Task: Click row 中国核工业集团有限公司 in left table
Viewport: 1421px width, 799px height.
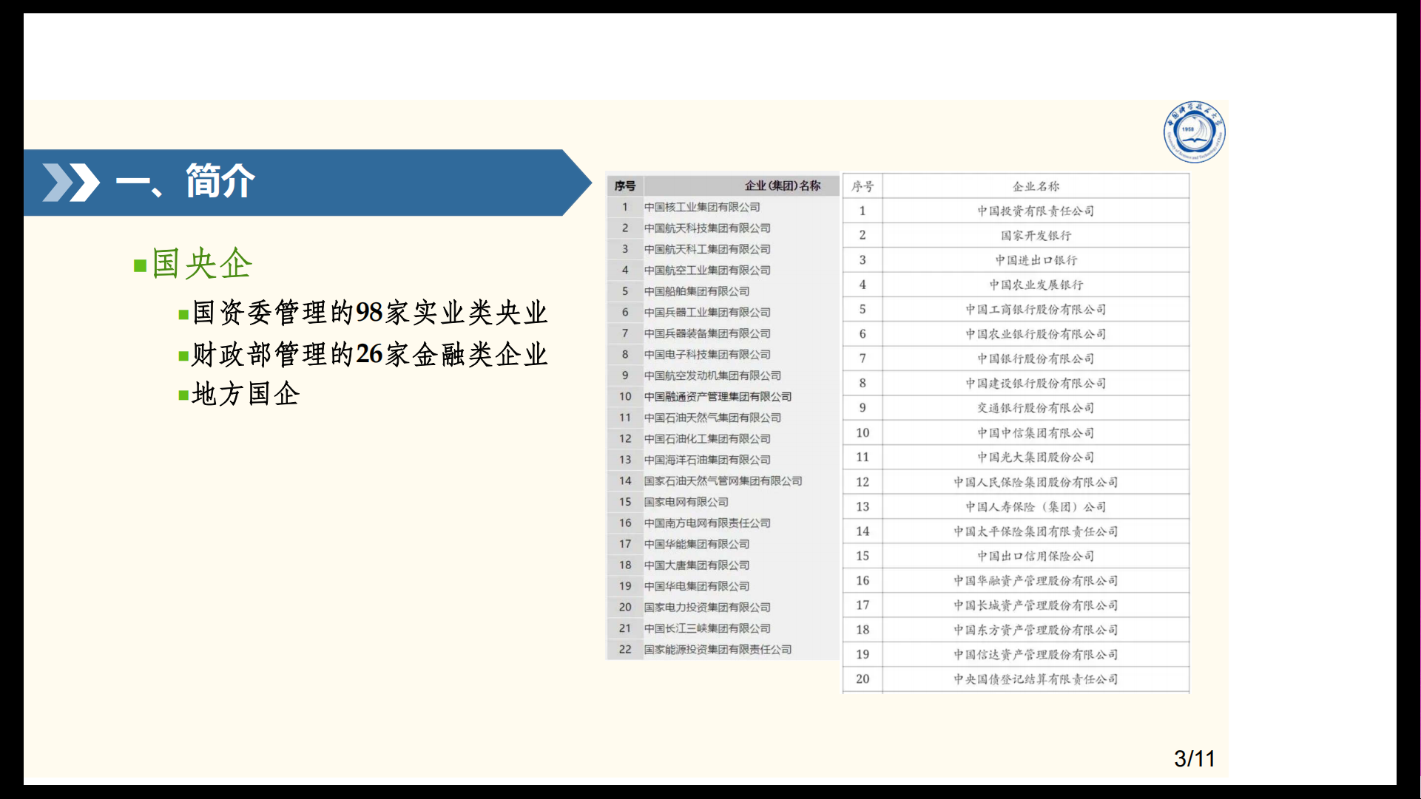Action: pos(701,208)
